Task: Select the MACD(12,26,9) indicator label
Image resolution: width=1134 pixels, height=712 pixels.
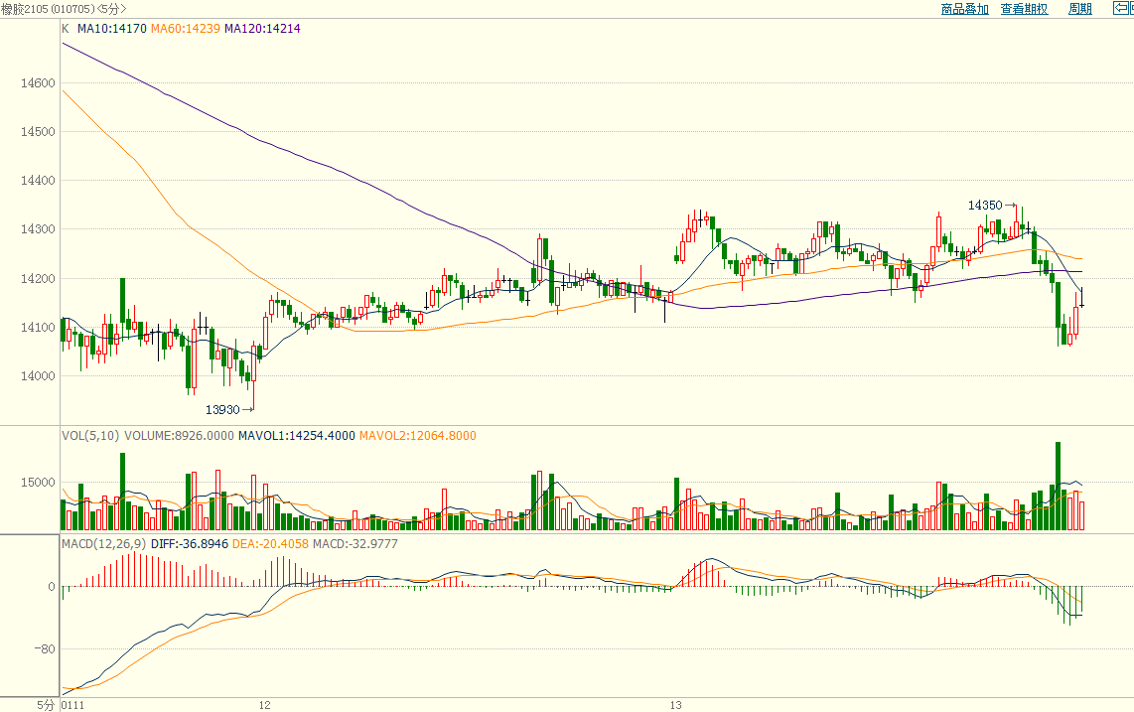Action: coord(103,544)
